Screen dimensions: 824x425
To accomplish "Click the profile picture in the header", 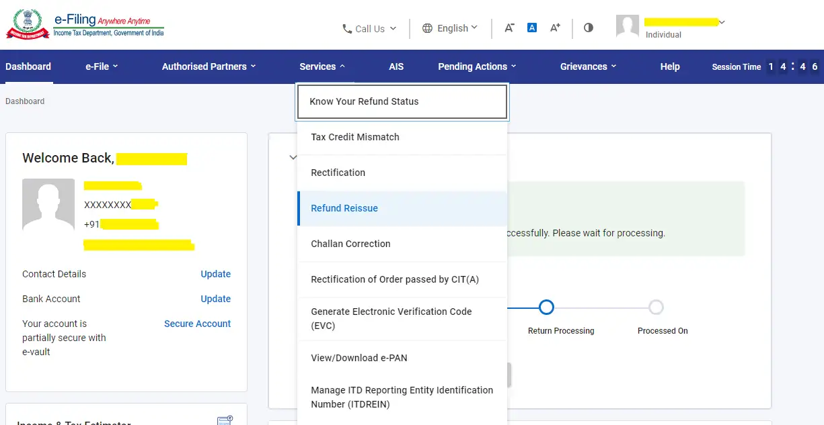I will (627, 26).
